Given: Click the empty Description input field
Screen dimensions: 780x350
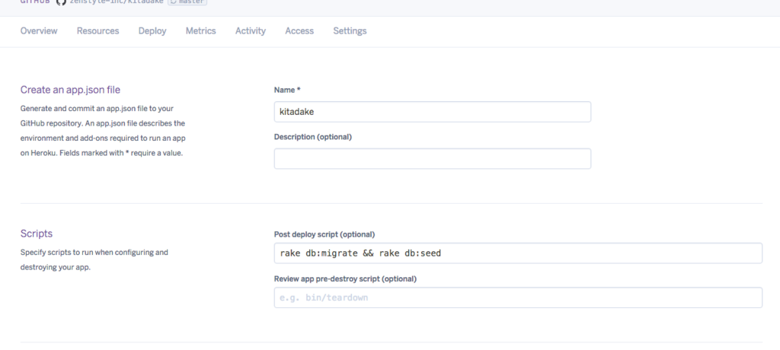Looking at the screenshot, I should [x=433, y=158].
